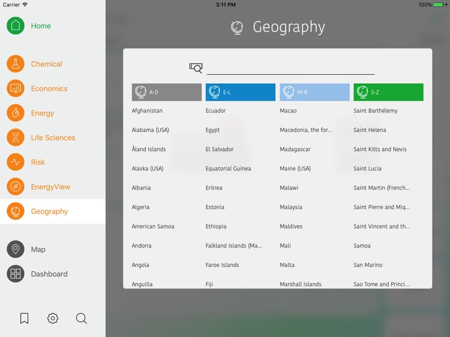Open Algeria

[140, 207]
